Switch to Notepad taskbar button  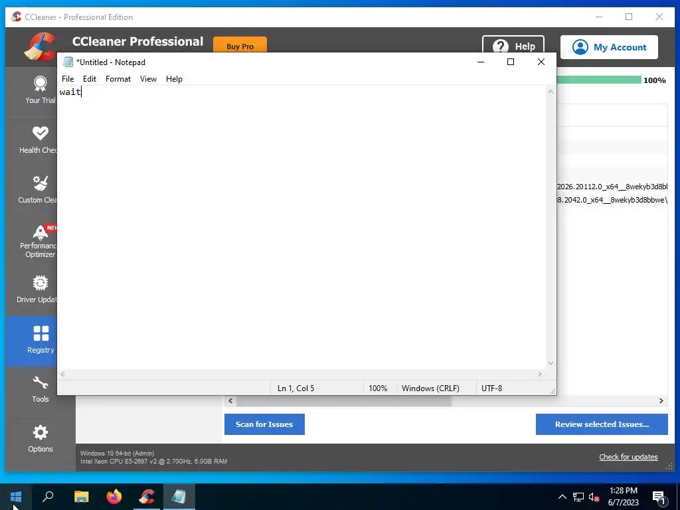(x=179, y=497)
